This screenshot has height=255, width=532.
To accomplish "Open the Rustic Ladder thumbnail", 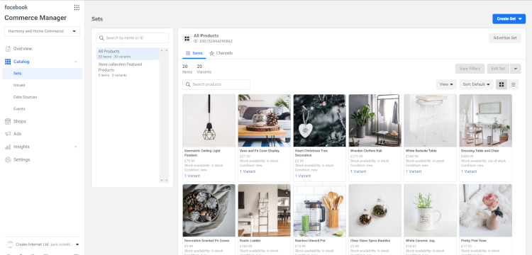I will point(265,210).
